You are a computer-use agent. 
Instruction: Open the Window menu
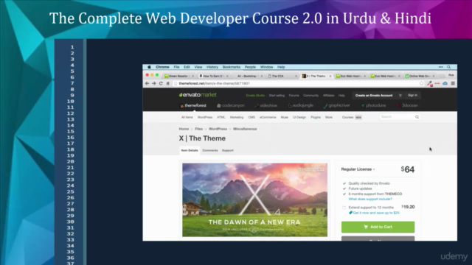[x=266, y=67]
